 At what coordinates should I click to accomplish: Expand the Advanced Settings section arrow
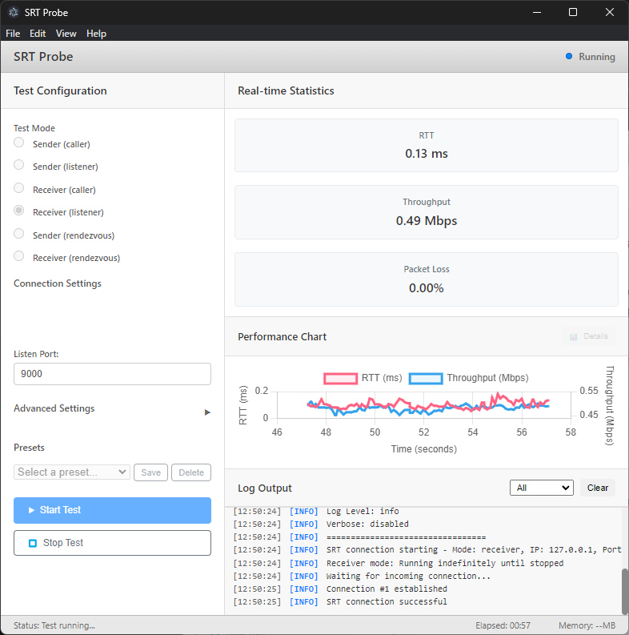(x=207, y=412)
